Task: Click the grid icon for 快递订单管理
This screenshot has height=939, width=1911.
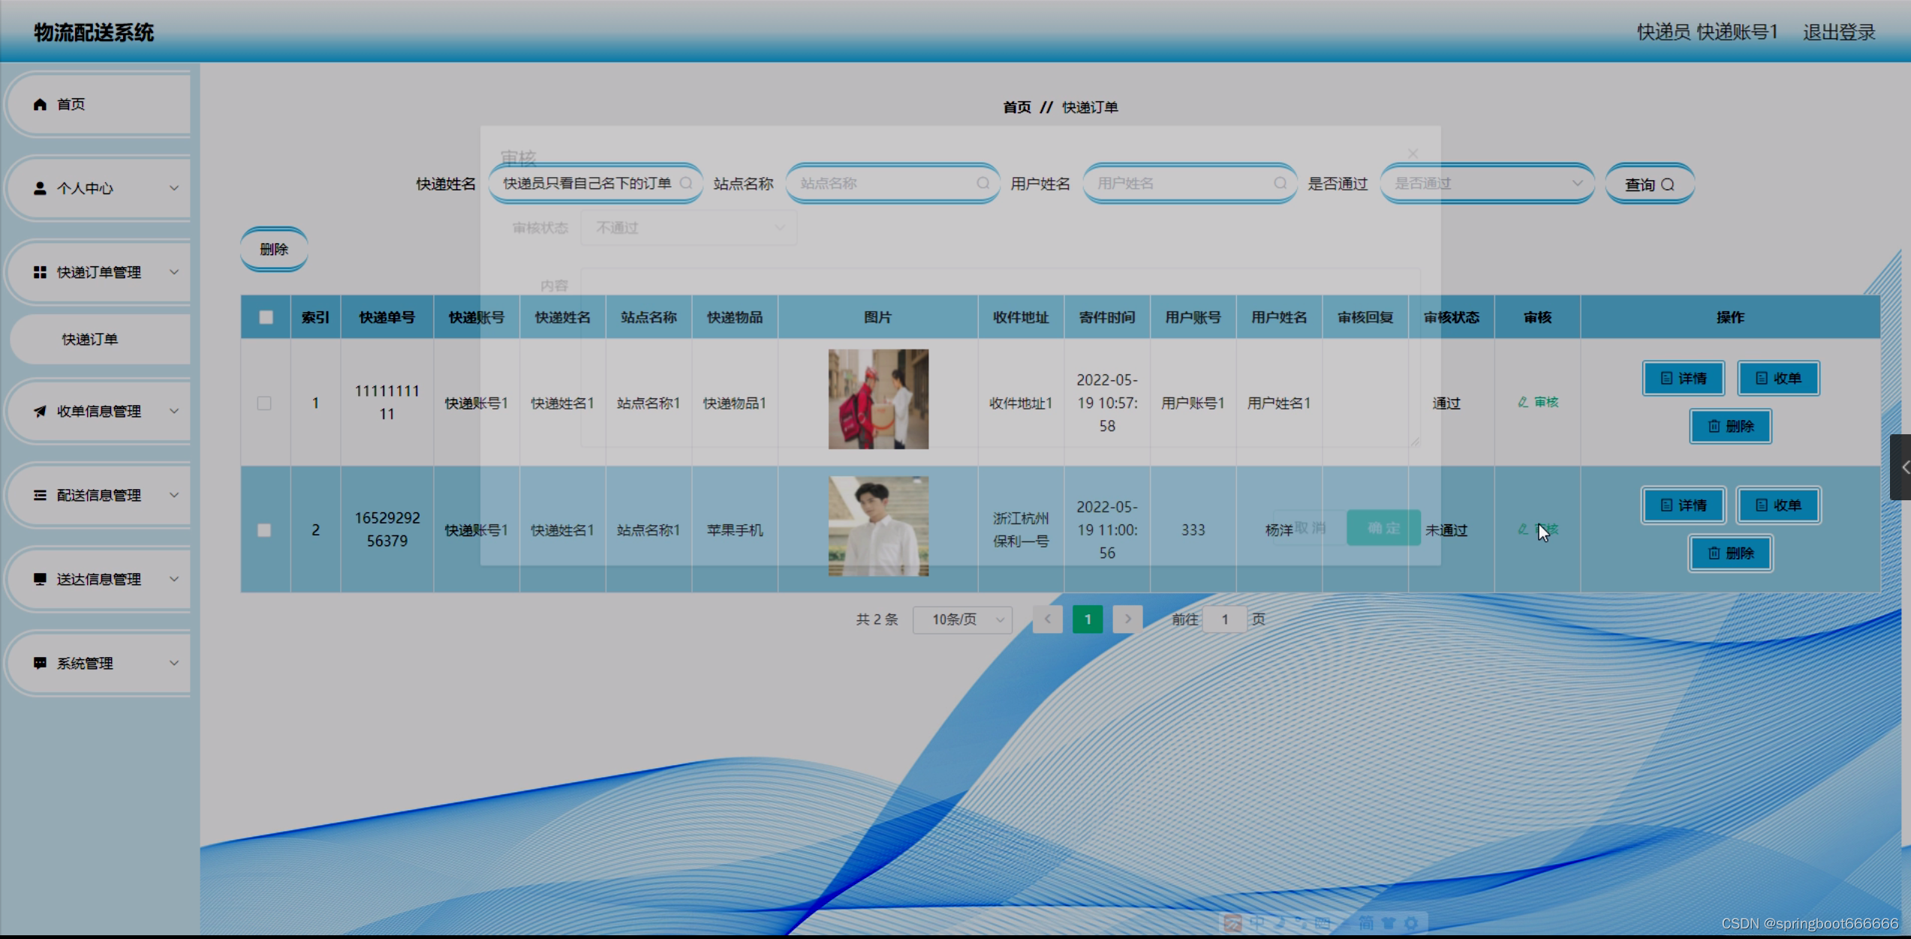Action: coord(41,272)
